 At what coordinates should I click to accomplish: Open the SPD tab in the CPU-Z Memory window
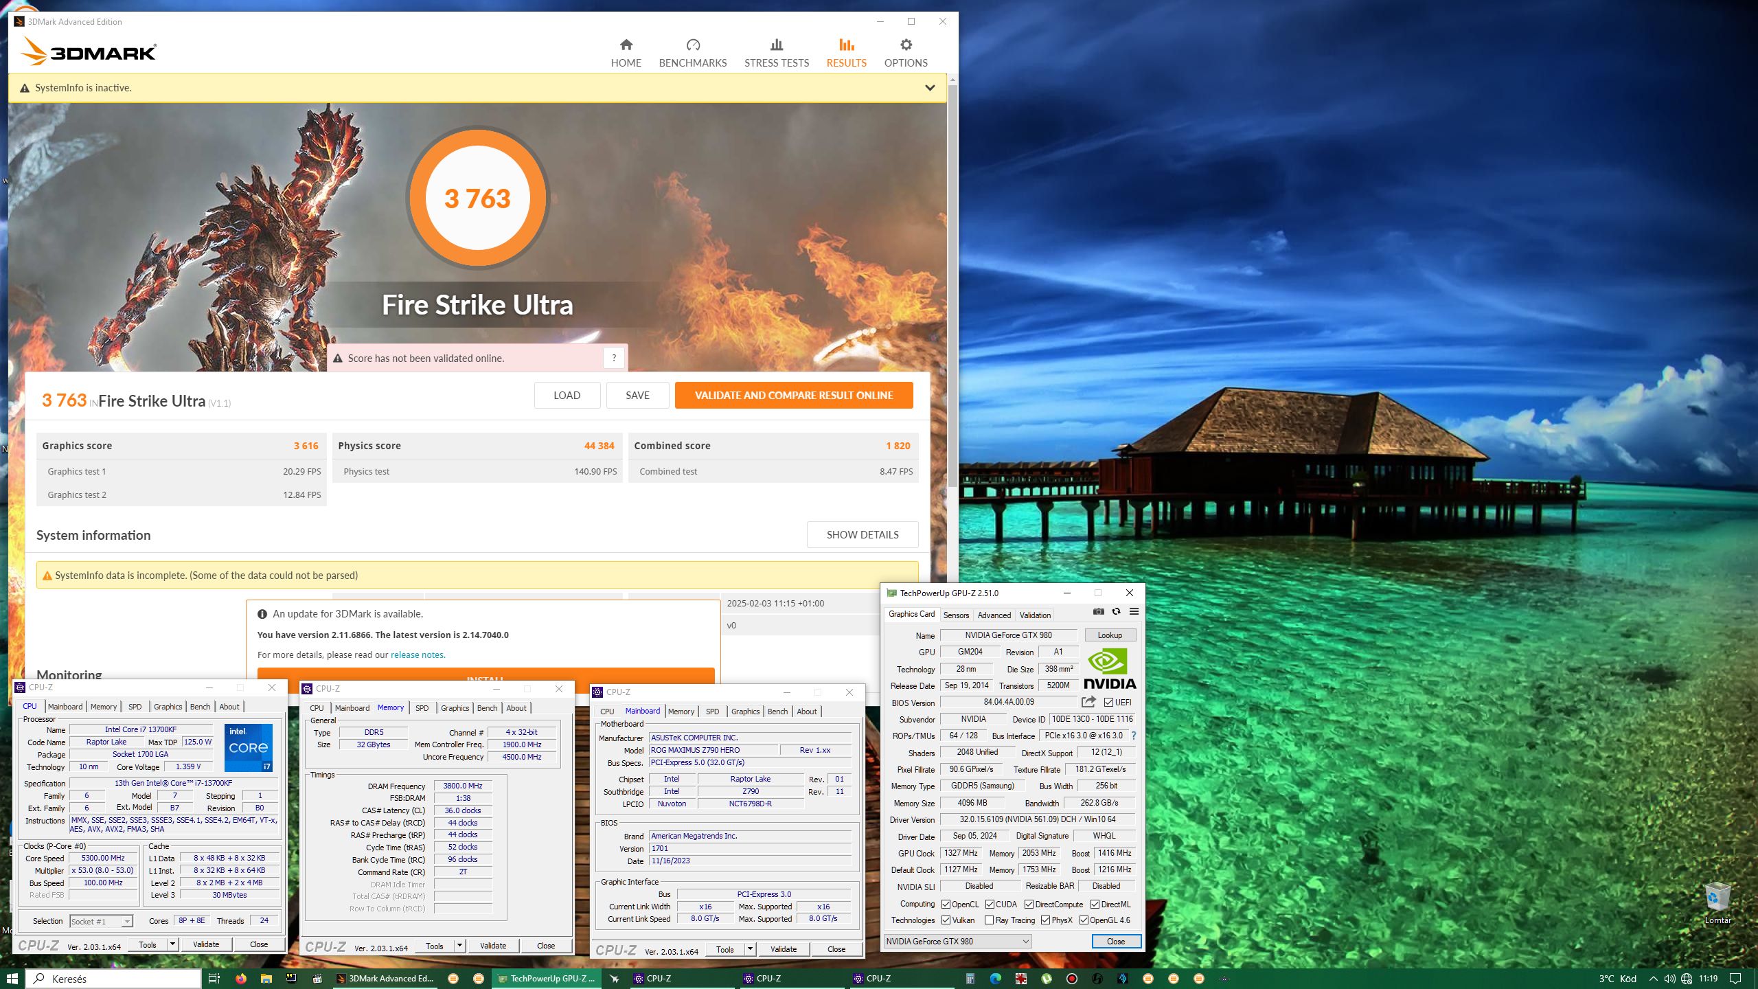pos(422,707)
